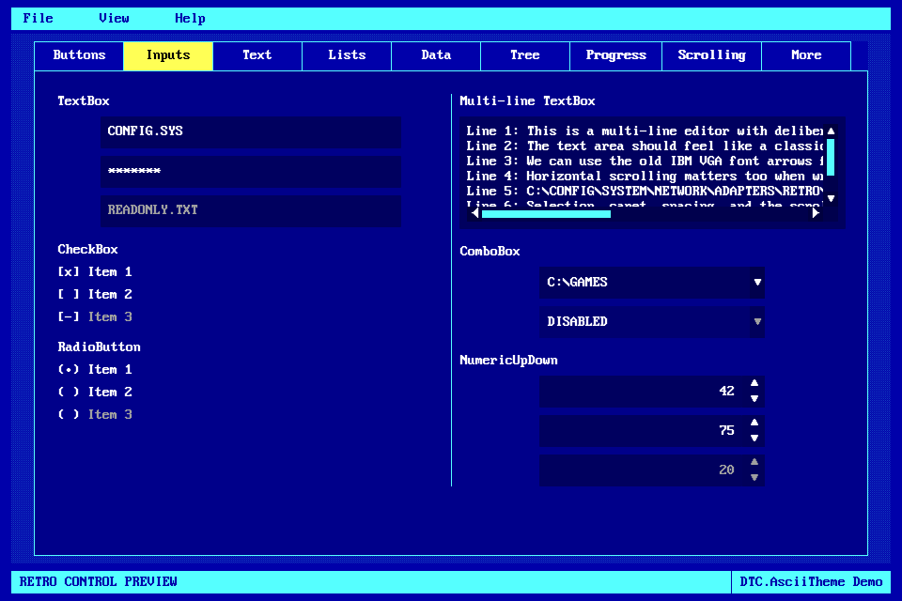
Task: Open the C:\GAMES combo box
Action: (x=652, y=283)
